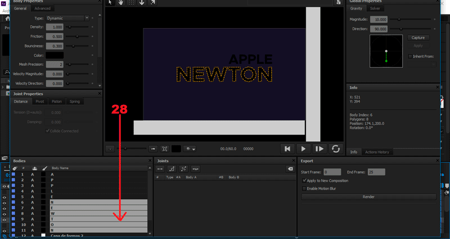Viewport: 450px width, 239px height.
Task: Open the Pivot joint properties tab
Action: pos(40,102)
